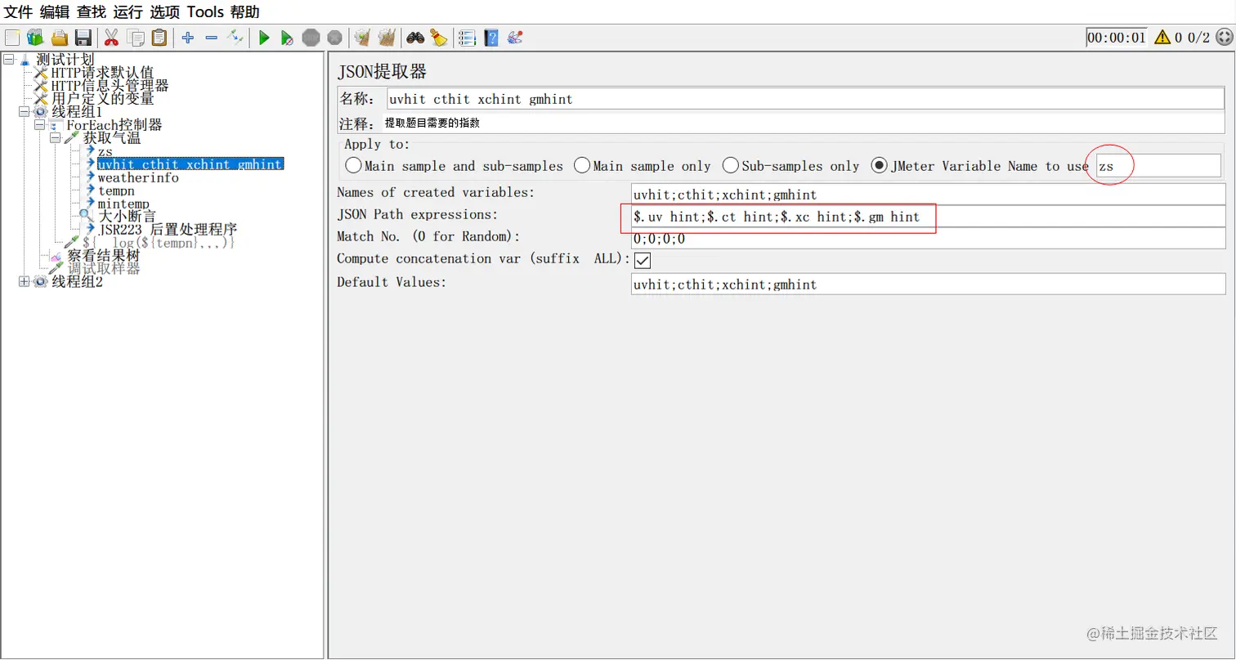Image resolution: width=1236 pixels, height=660 pixels.
Task: Toggle Compute concatenation var checkbox
Action: pos(643,260)
